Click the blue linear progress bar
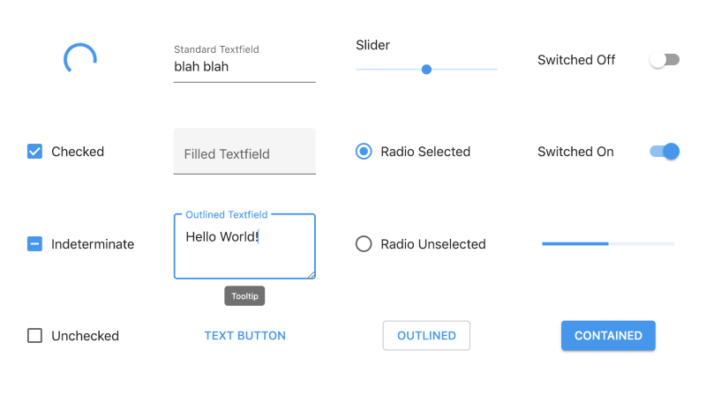Image resolution: width=706 pixels, height=395 pixels. coord(608,244)
